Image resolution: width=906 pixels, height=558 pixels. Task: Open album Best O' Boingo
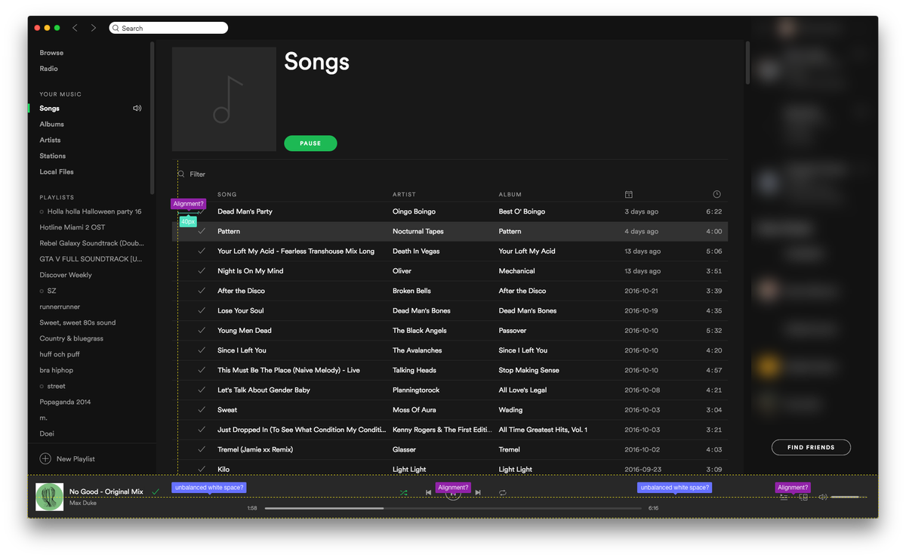(522, 211)
